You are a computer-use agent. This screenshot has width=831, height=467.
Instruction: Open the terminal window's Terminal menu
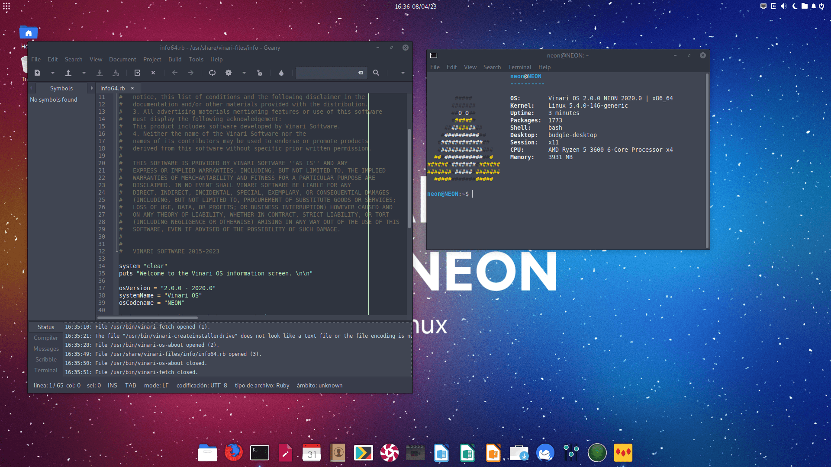pyautogui.click(x=519, y=67)
